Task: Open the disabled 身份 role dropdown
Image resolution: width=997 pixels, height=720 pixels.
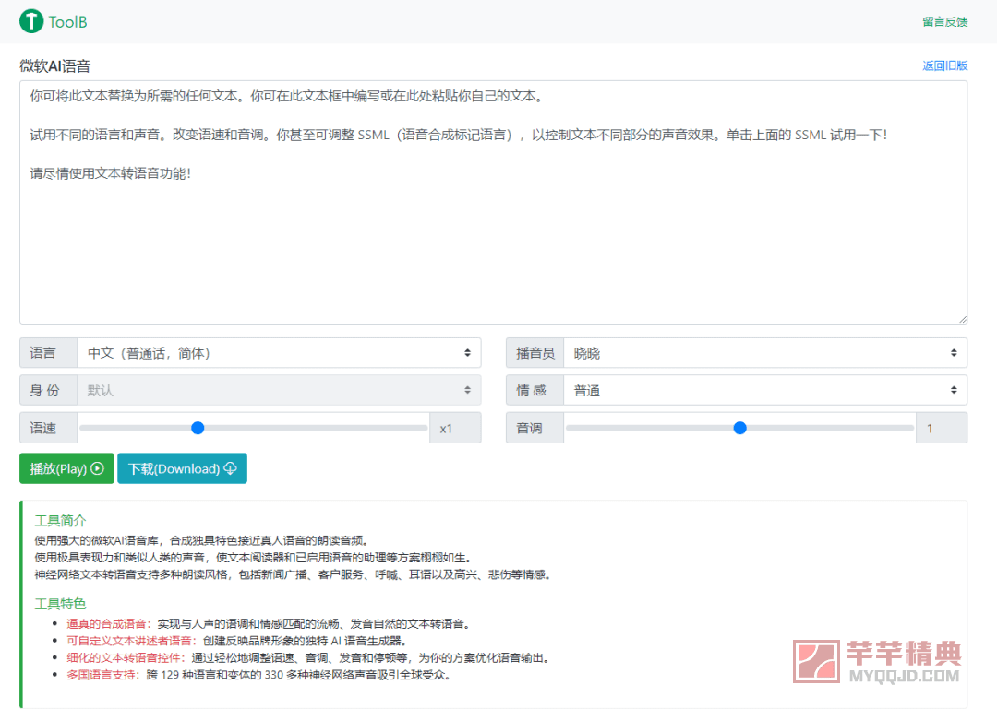Action: pos(279,391)
